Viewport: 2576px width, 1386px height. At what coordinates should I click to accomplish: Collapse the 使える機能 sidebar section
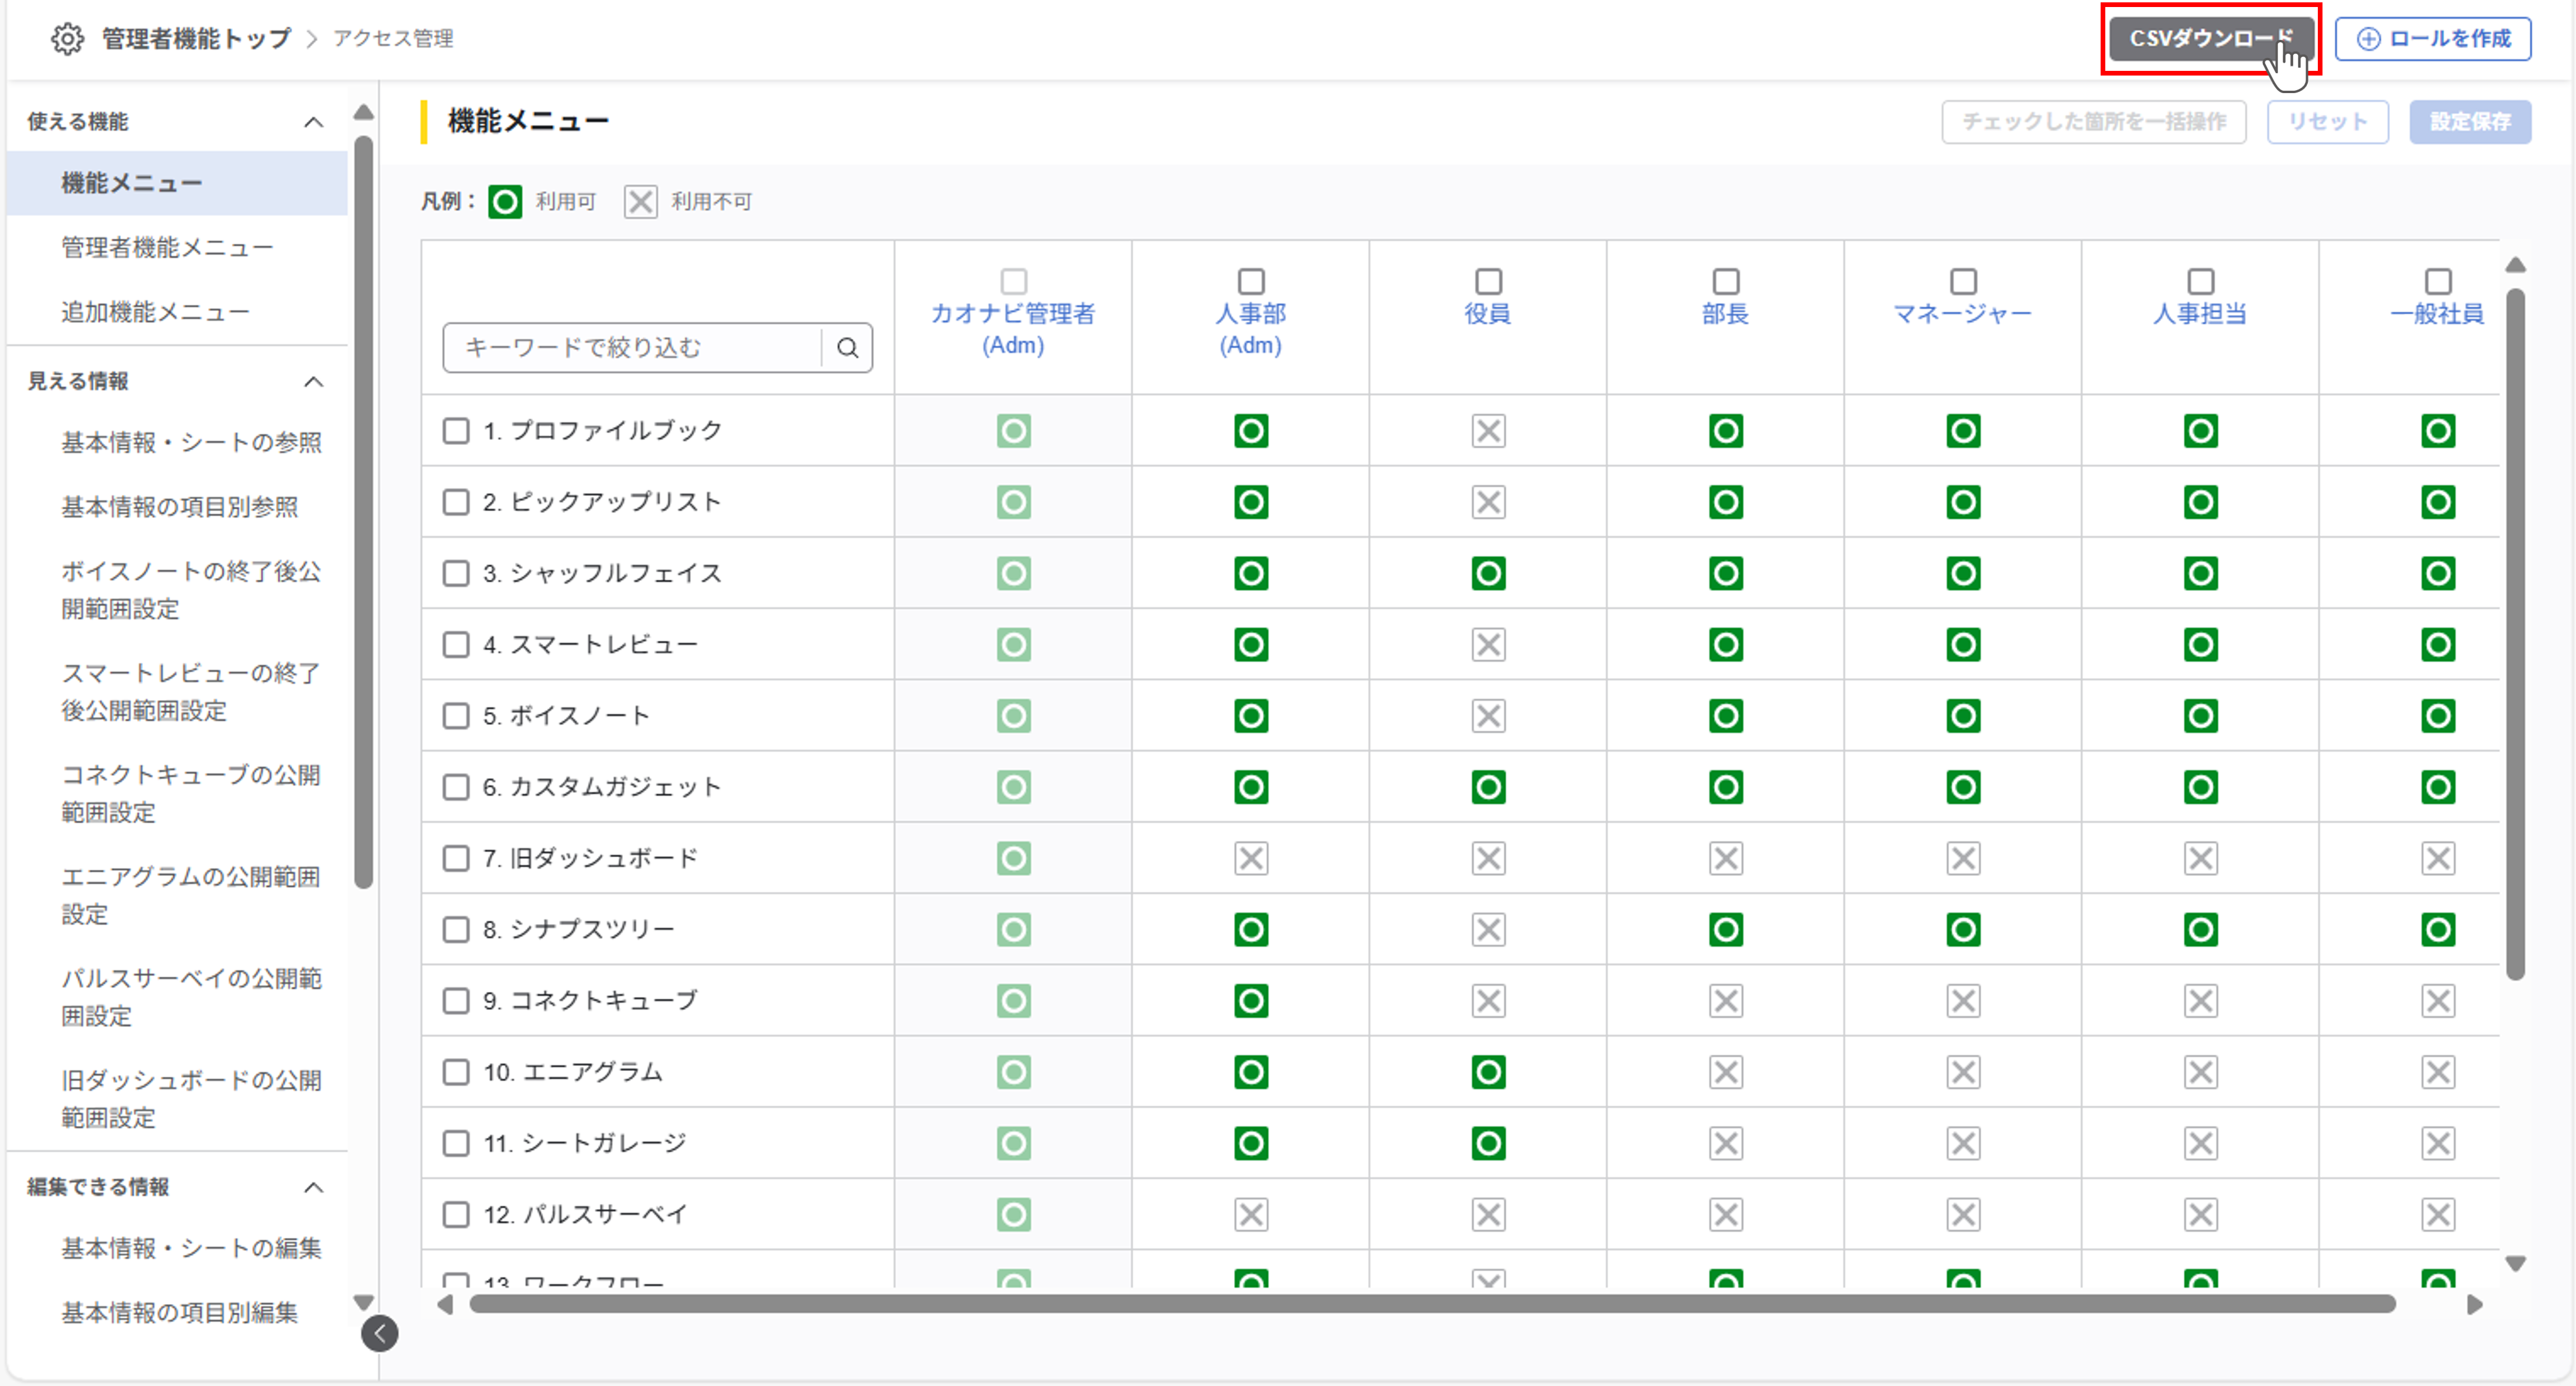[313, 122]
